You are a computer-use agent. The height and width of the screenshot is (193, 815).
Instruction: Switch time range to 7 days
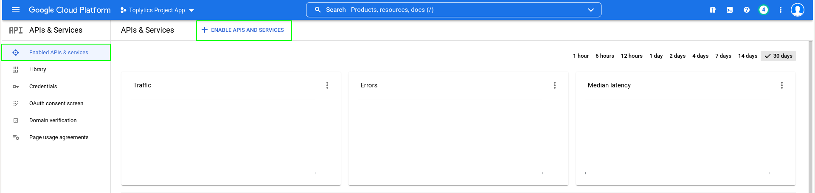tap(723, 56)
